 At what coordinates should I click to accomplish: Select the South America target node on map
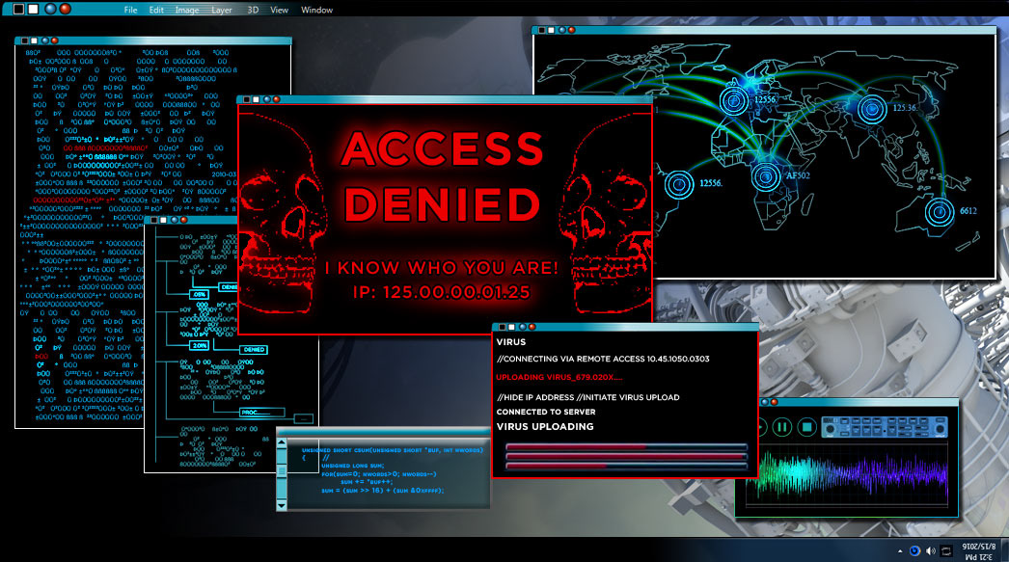point(679,185)
